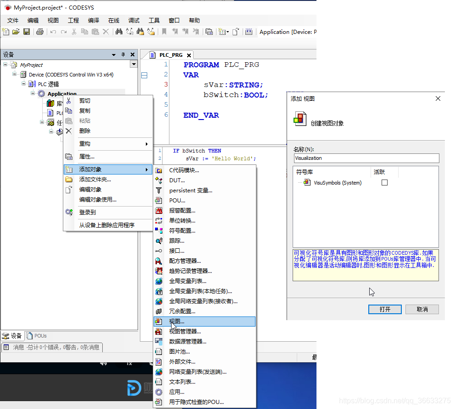Screen dimensions: 455x409
Task: Collapse the MyProject tree node
Action: [x=5, y=64]
